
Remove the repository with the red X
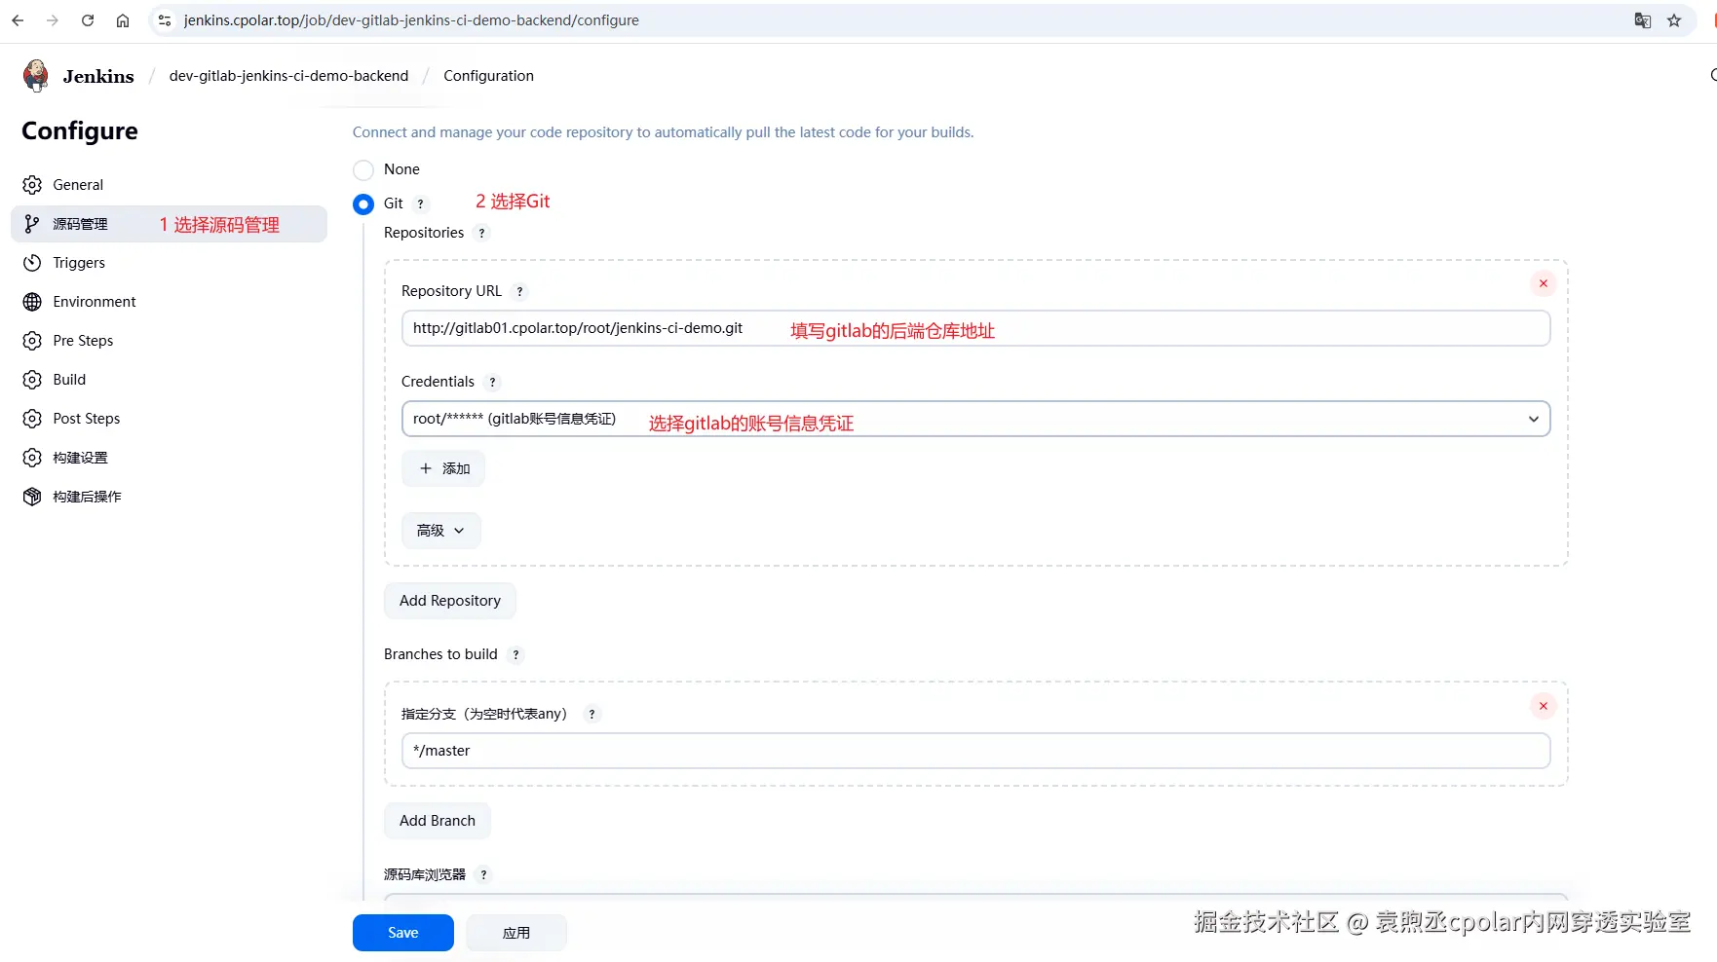coord(1544,283)
